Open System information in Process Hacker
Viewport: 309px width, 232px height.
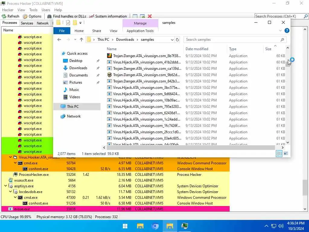point(108,16)
